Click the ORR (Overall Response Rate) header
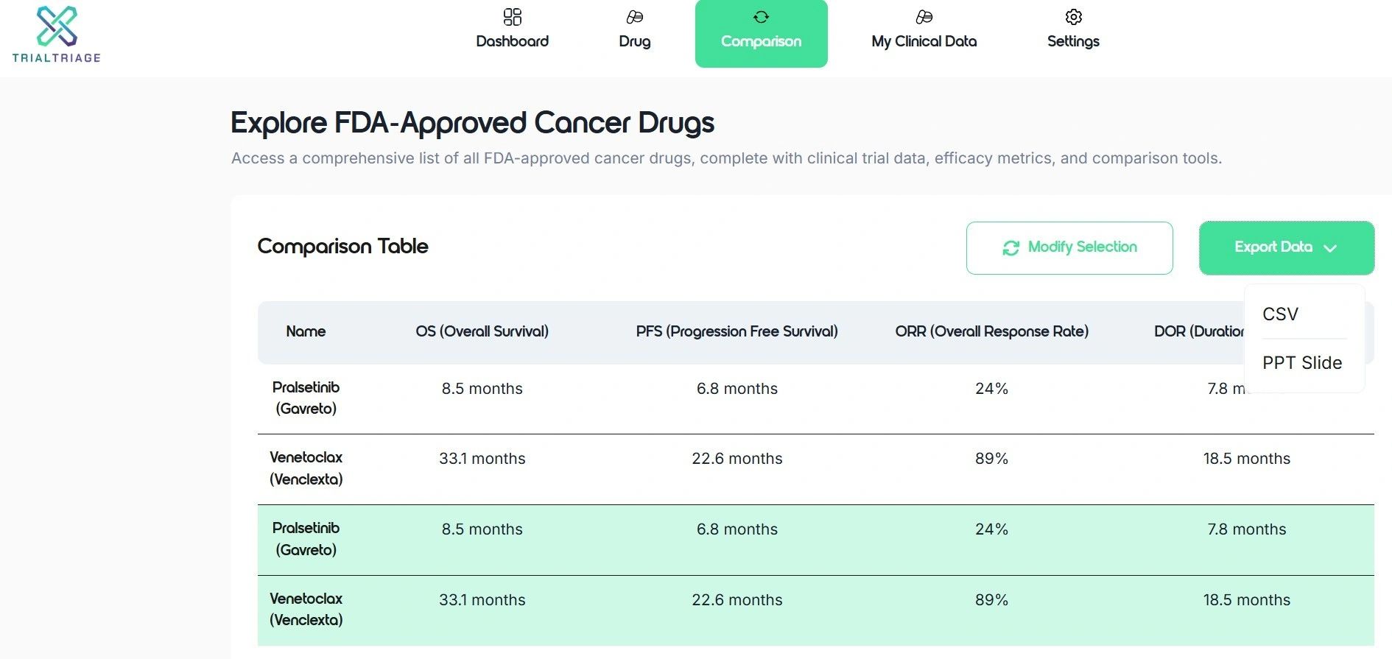 (x=992, y=331)
